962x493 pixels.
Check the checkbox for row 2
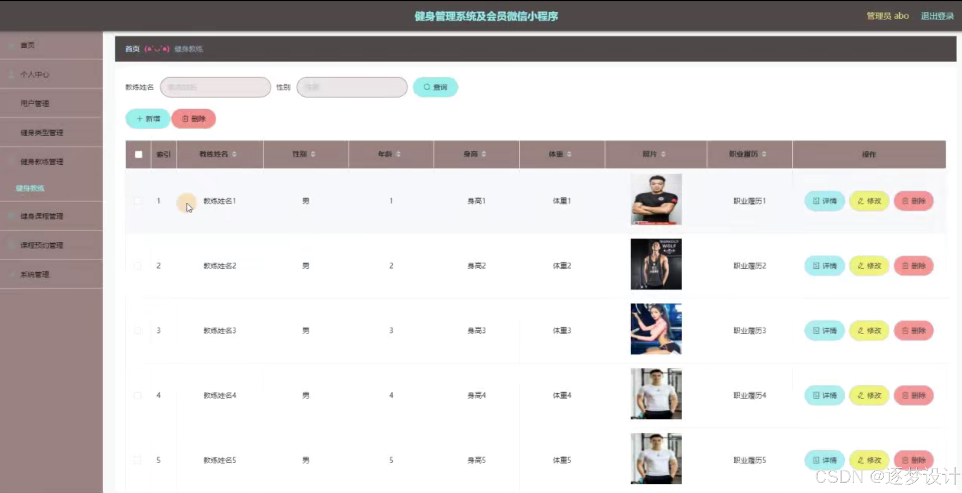pos(138,266)
